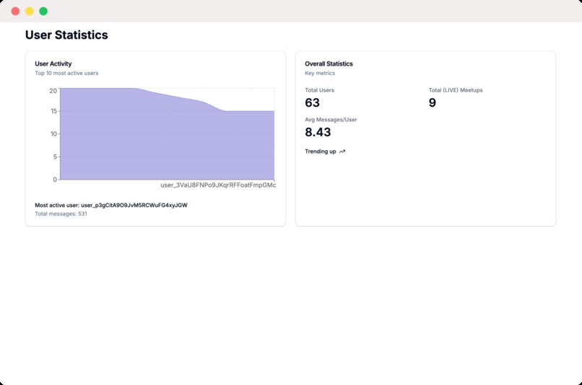Viewport: 582px width, 385px height.
Task: Click the 'Top 10 most active users' subtitle
Action: coord(66,73)
